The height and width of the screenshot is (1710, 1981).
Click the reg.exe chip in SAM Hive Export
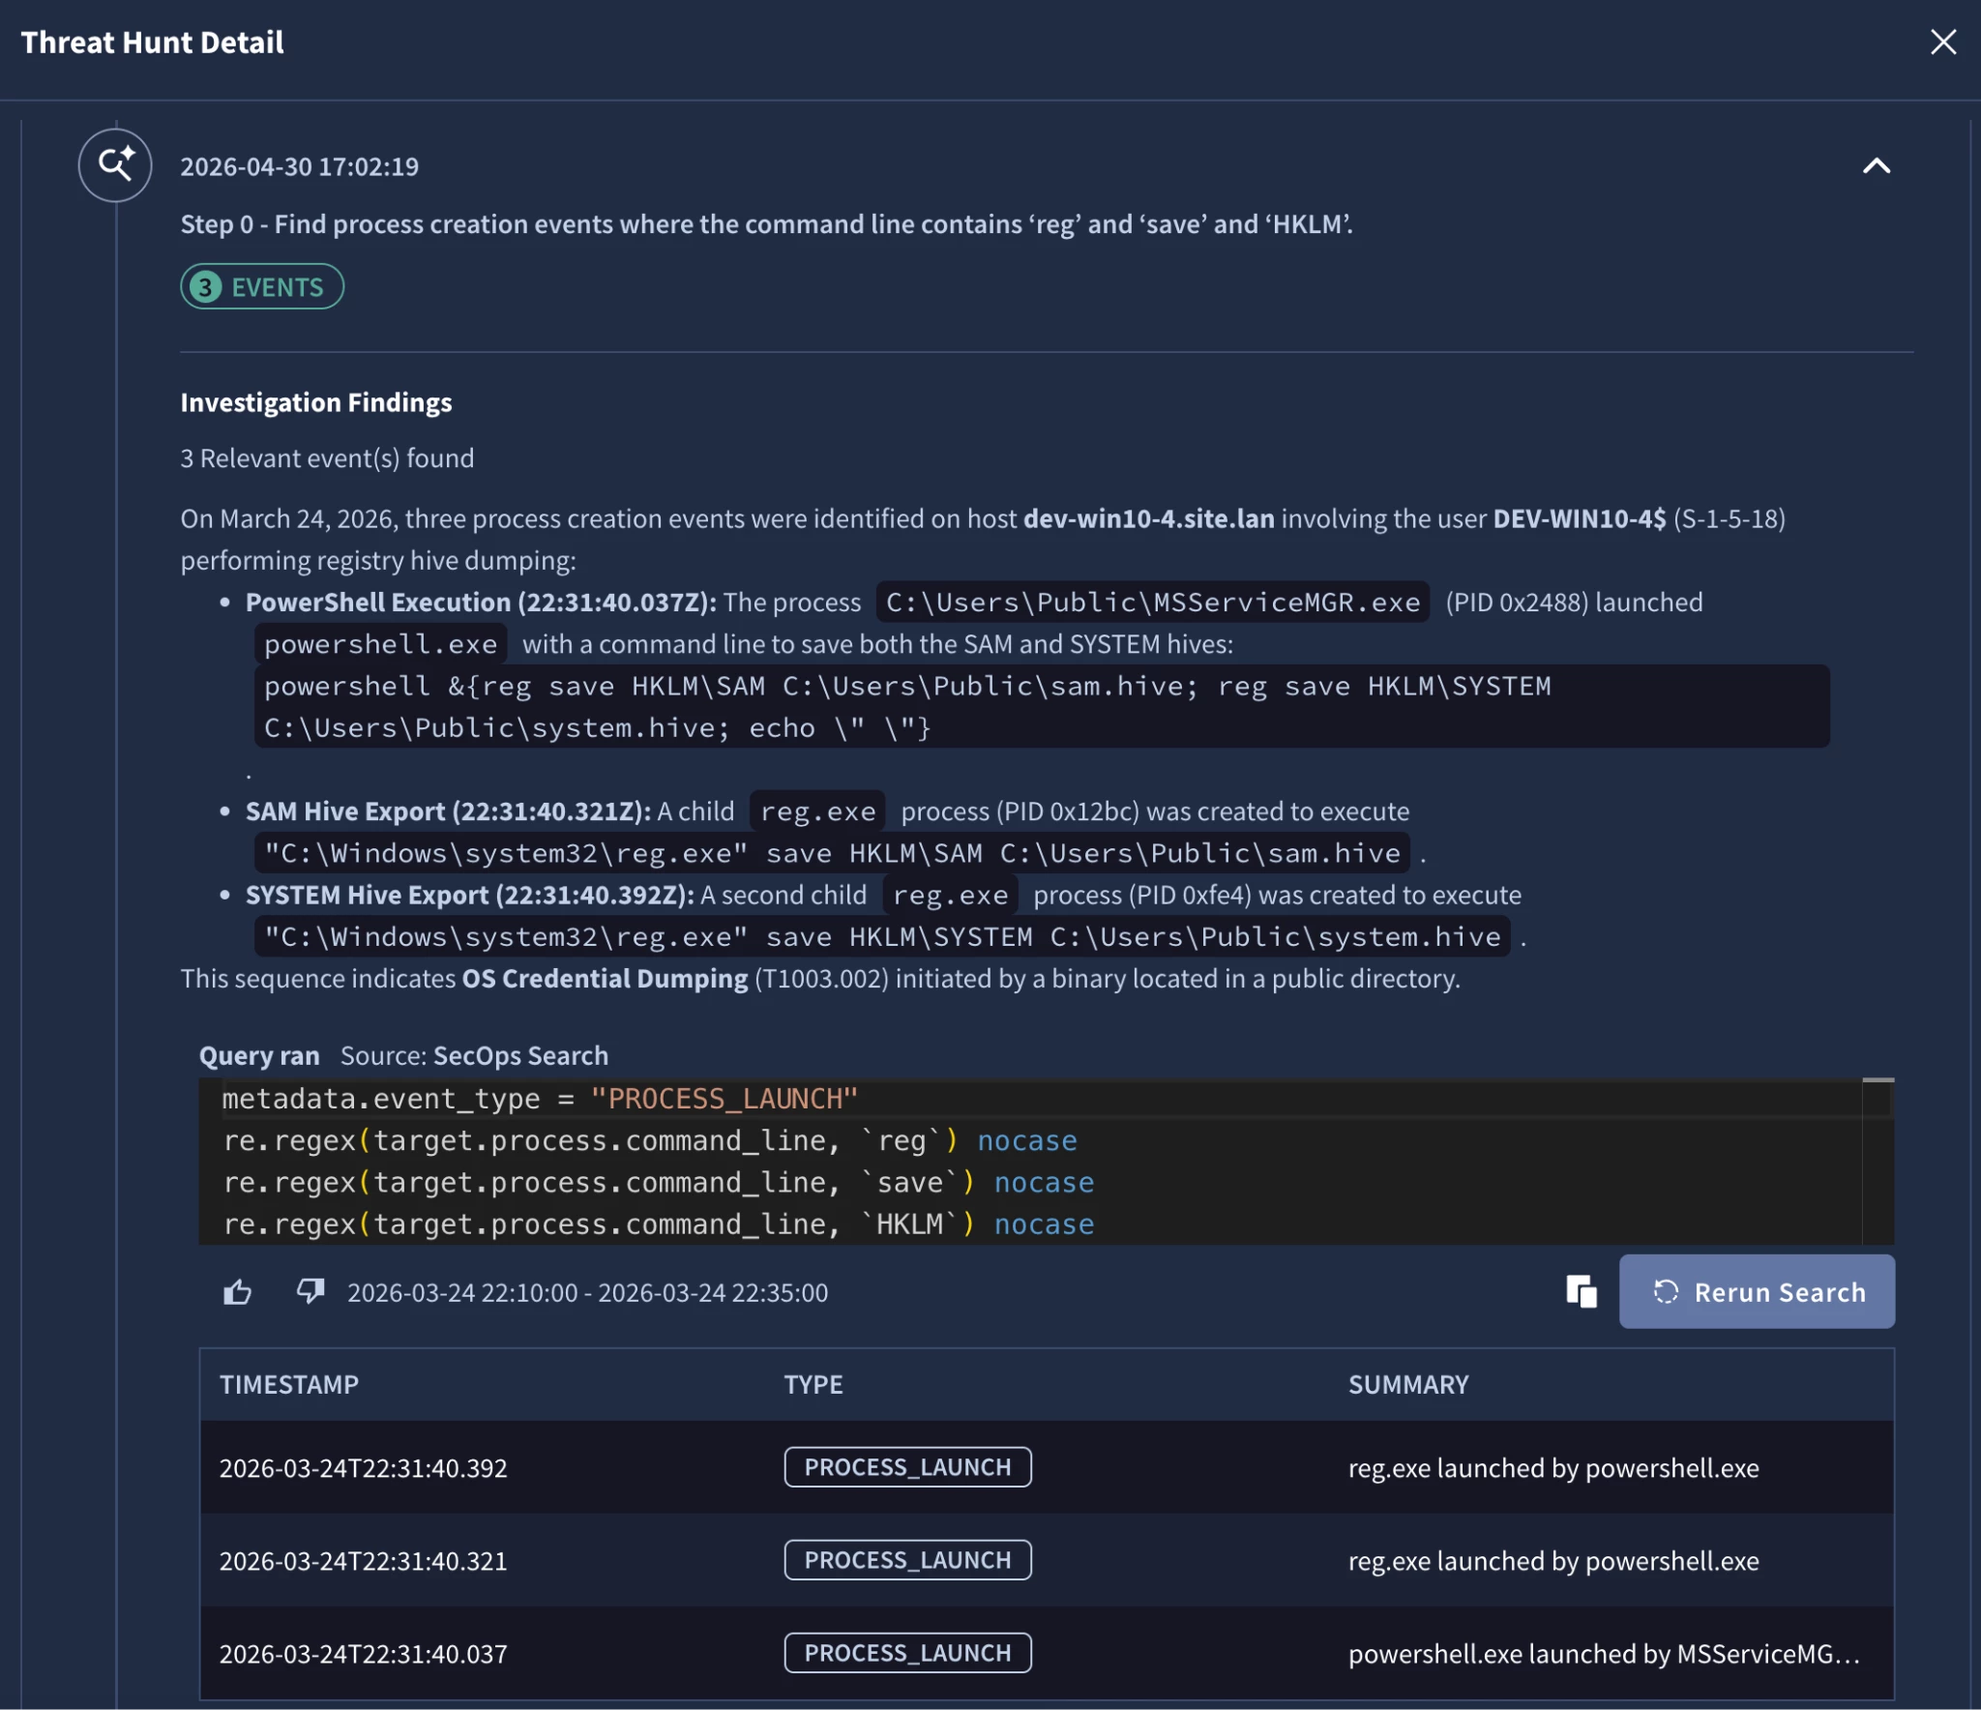817,811
